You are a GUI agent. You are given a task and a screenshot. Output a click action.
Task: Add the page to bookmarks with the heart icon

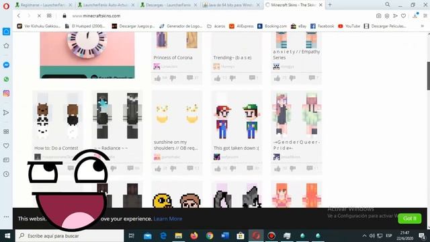coord(403,16)
